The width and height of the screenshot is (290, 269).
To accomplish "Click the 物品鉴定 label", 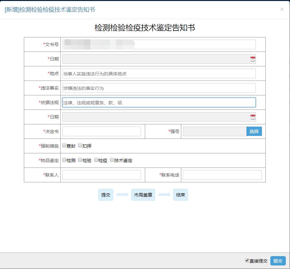I will coord(49,160).
